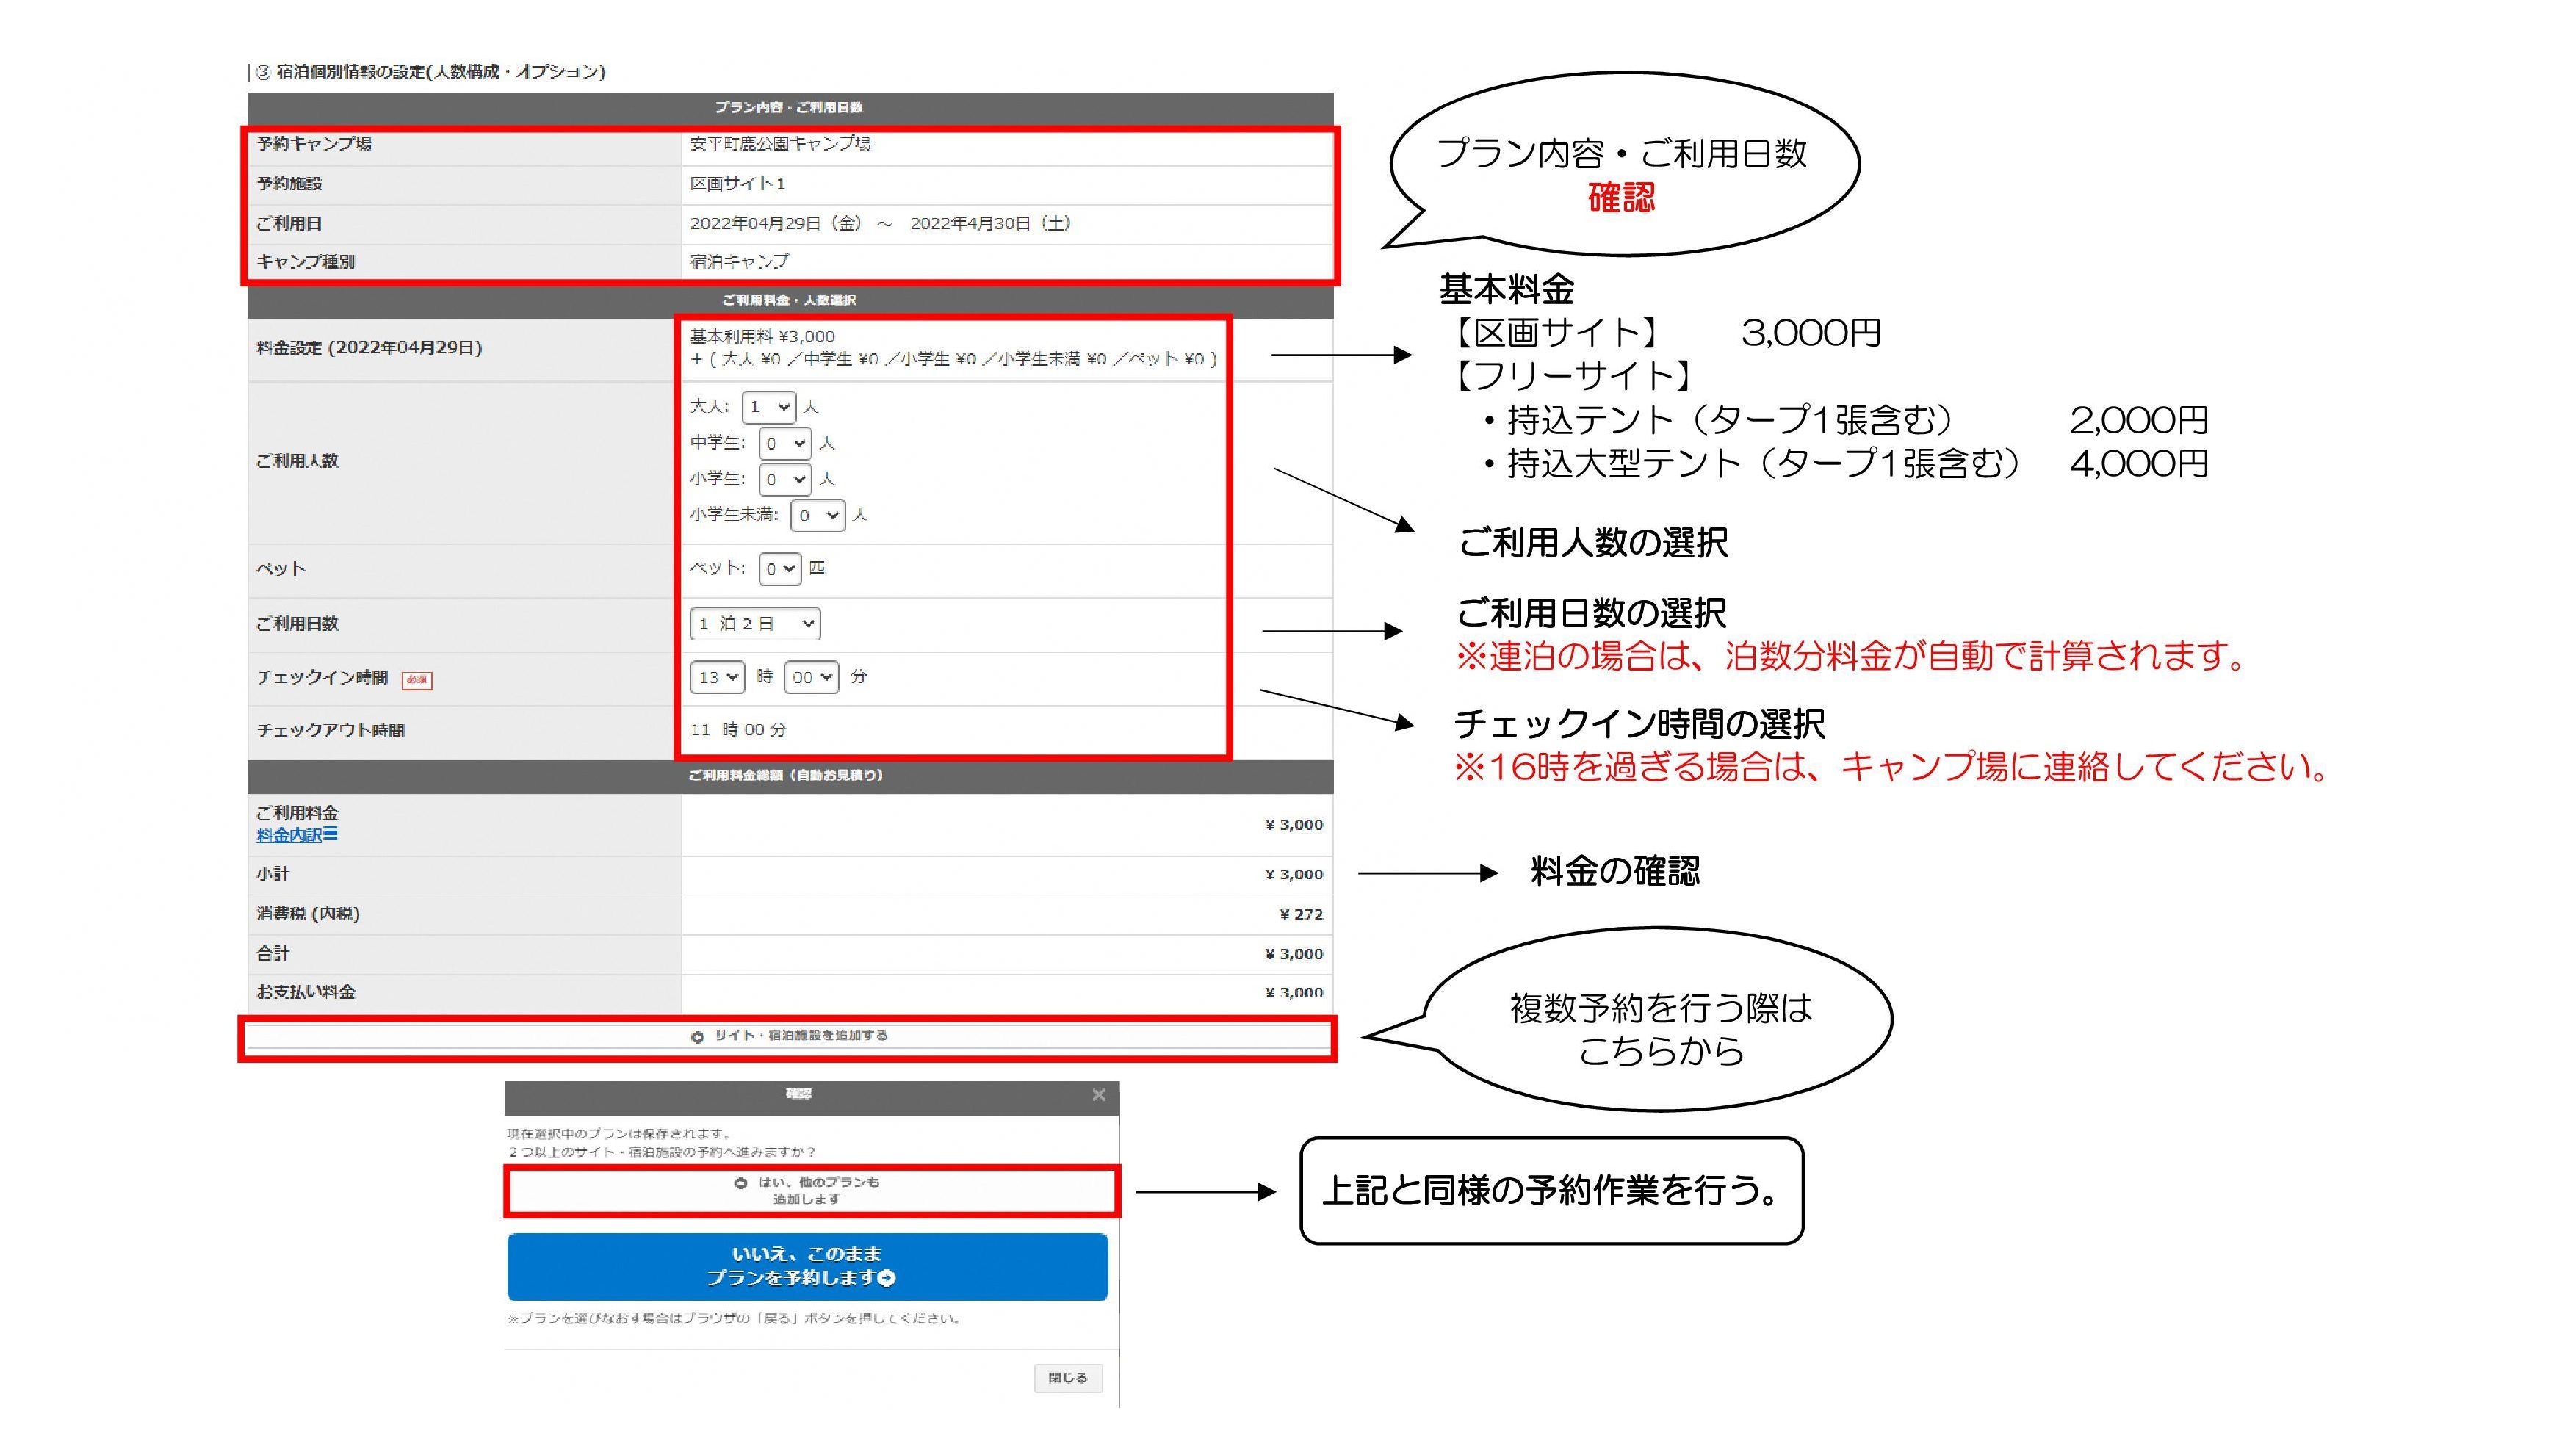2576x1455 pixels.
Task: Open the check-in minute dropdown showing 00
Action: pos(811,677)
